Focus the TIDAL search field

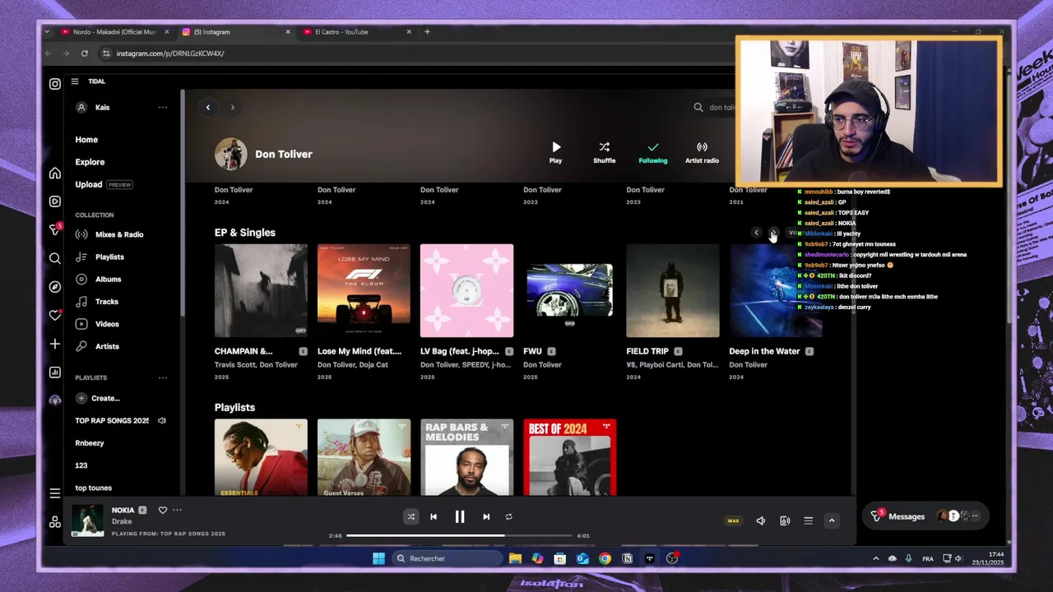pos(715,107)
